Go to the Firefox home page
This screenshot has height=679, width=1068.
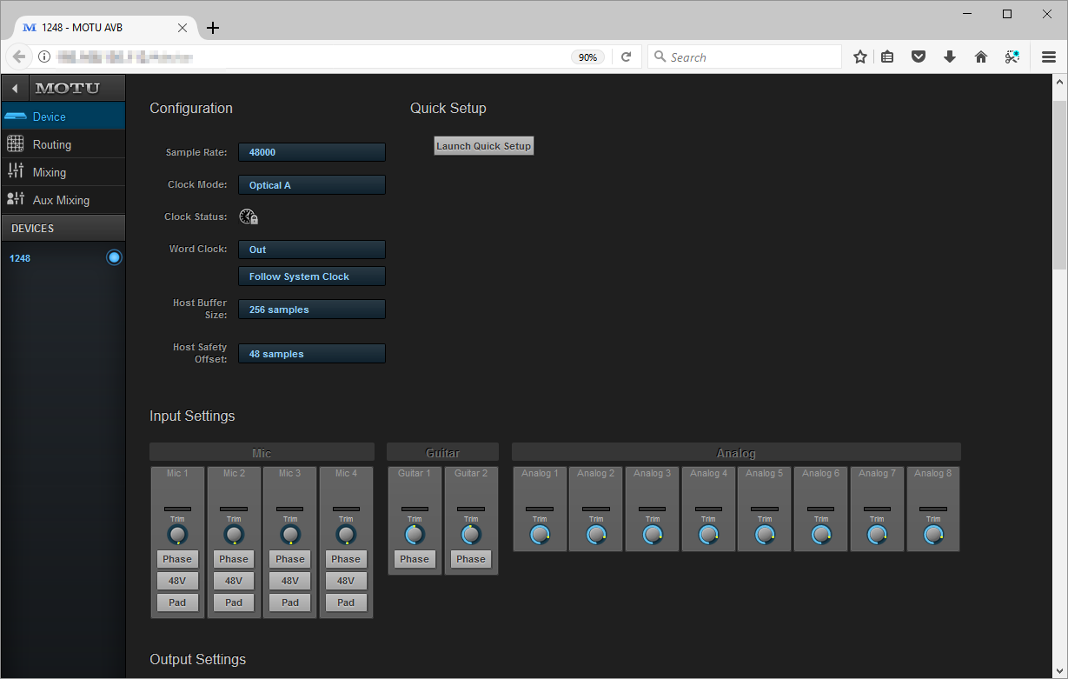coord(981,57)
